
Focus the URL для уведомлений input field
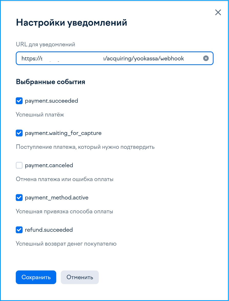coord(115,58)
